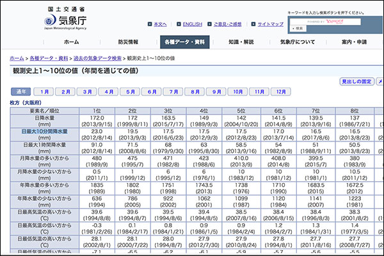This screenshot has height=256, width=384.
Task: Click the 1位 column header
Action: [97, 111]
